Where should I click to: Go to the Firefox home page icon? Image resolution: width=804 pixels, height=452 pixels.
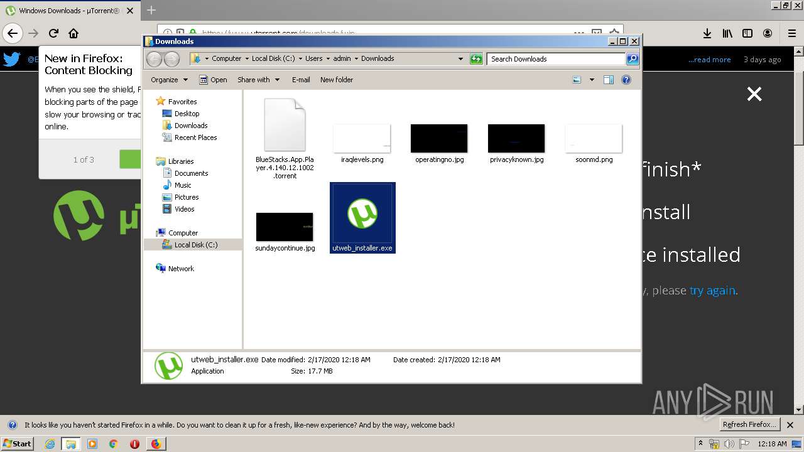(x=73, y=33)
